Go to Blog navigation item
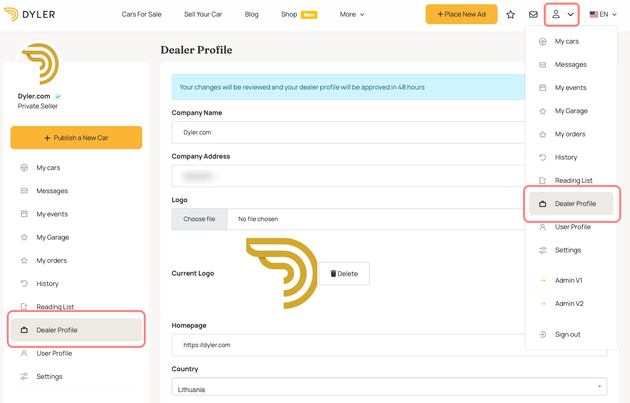This screenshot has height=403, width=630. tap(251, 14)
